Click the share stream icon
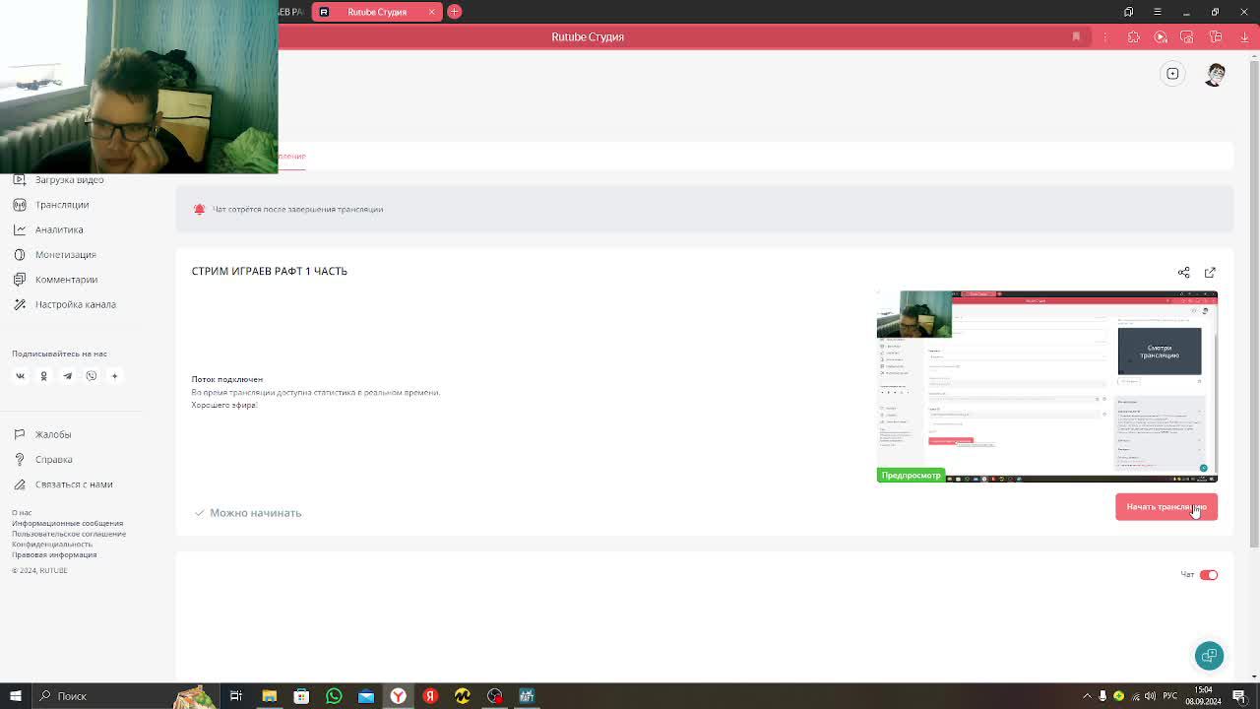The width and height of the screenshot is (1260, 709). (1184, 272)
